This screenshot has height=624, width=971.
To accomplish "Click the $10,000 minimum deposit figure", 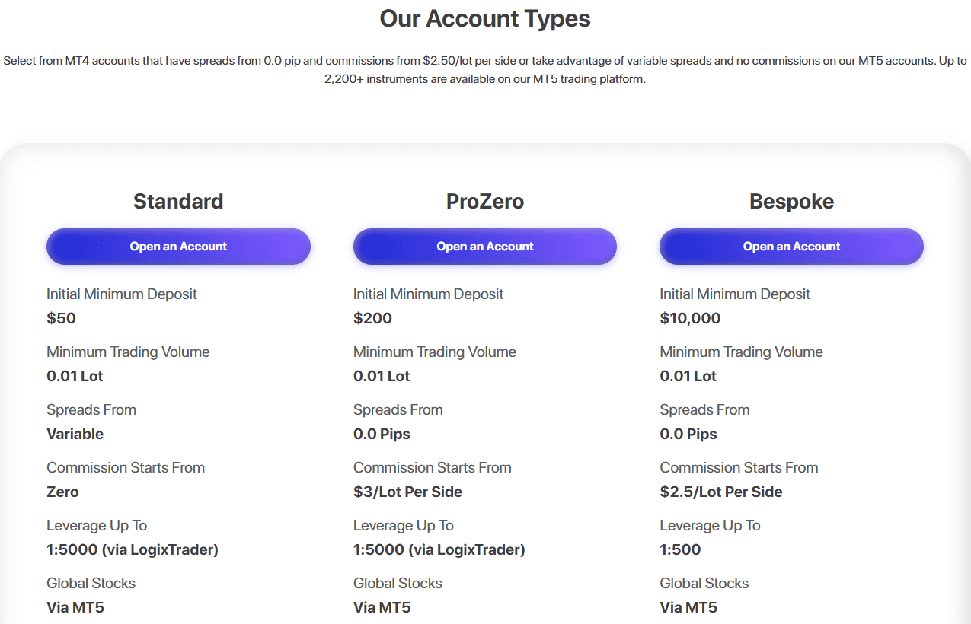I will [x=690, y=318].
